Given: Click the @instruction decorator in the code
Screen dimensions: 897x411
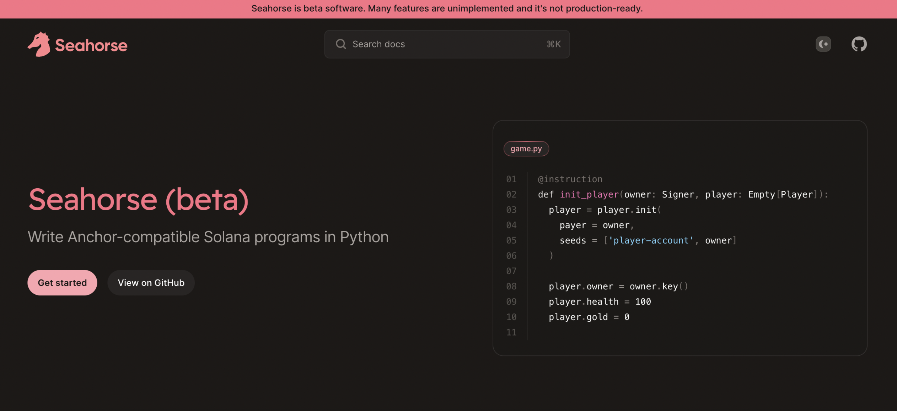Looking at the screenshot, I should click(570, 179).
